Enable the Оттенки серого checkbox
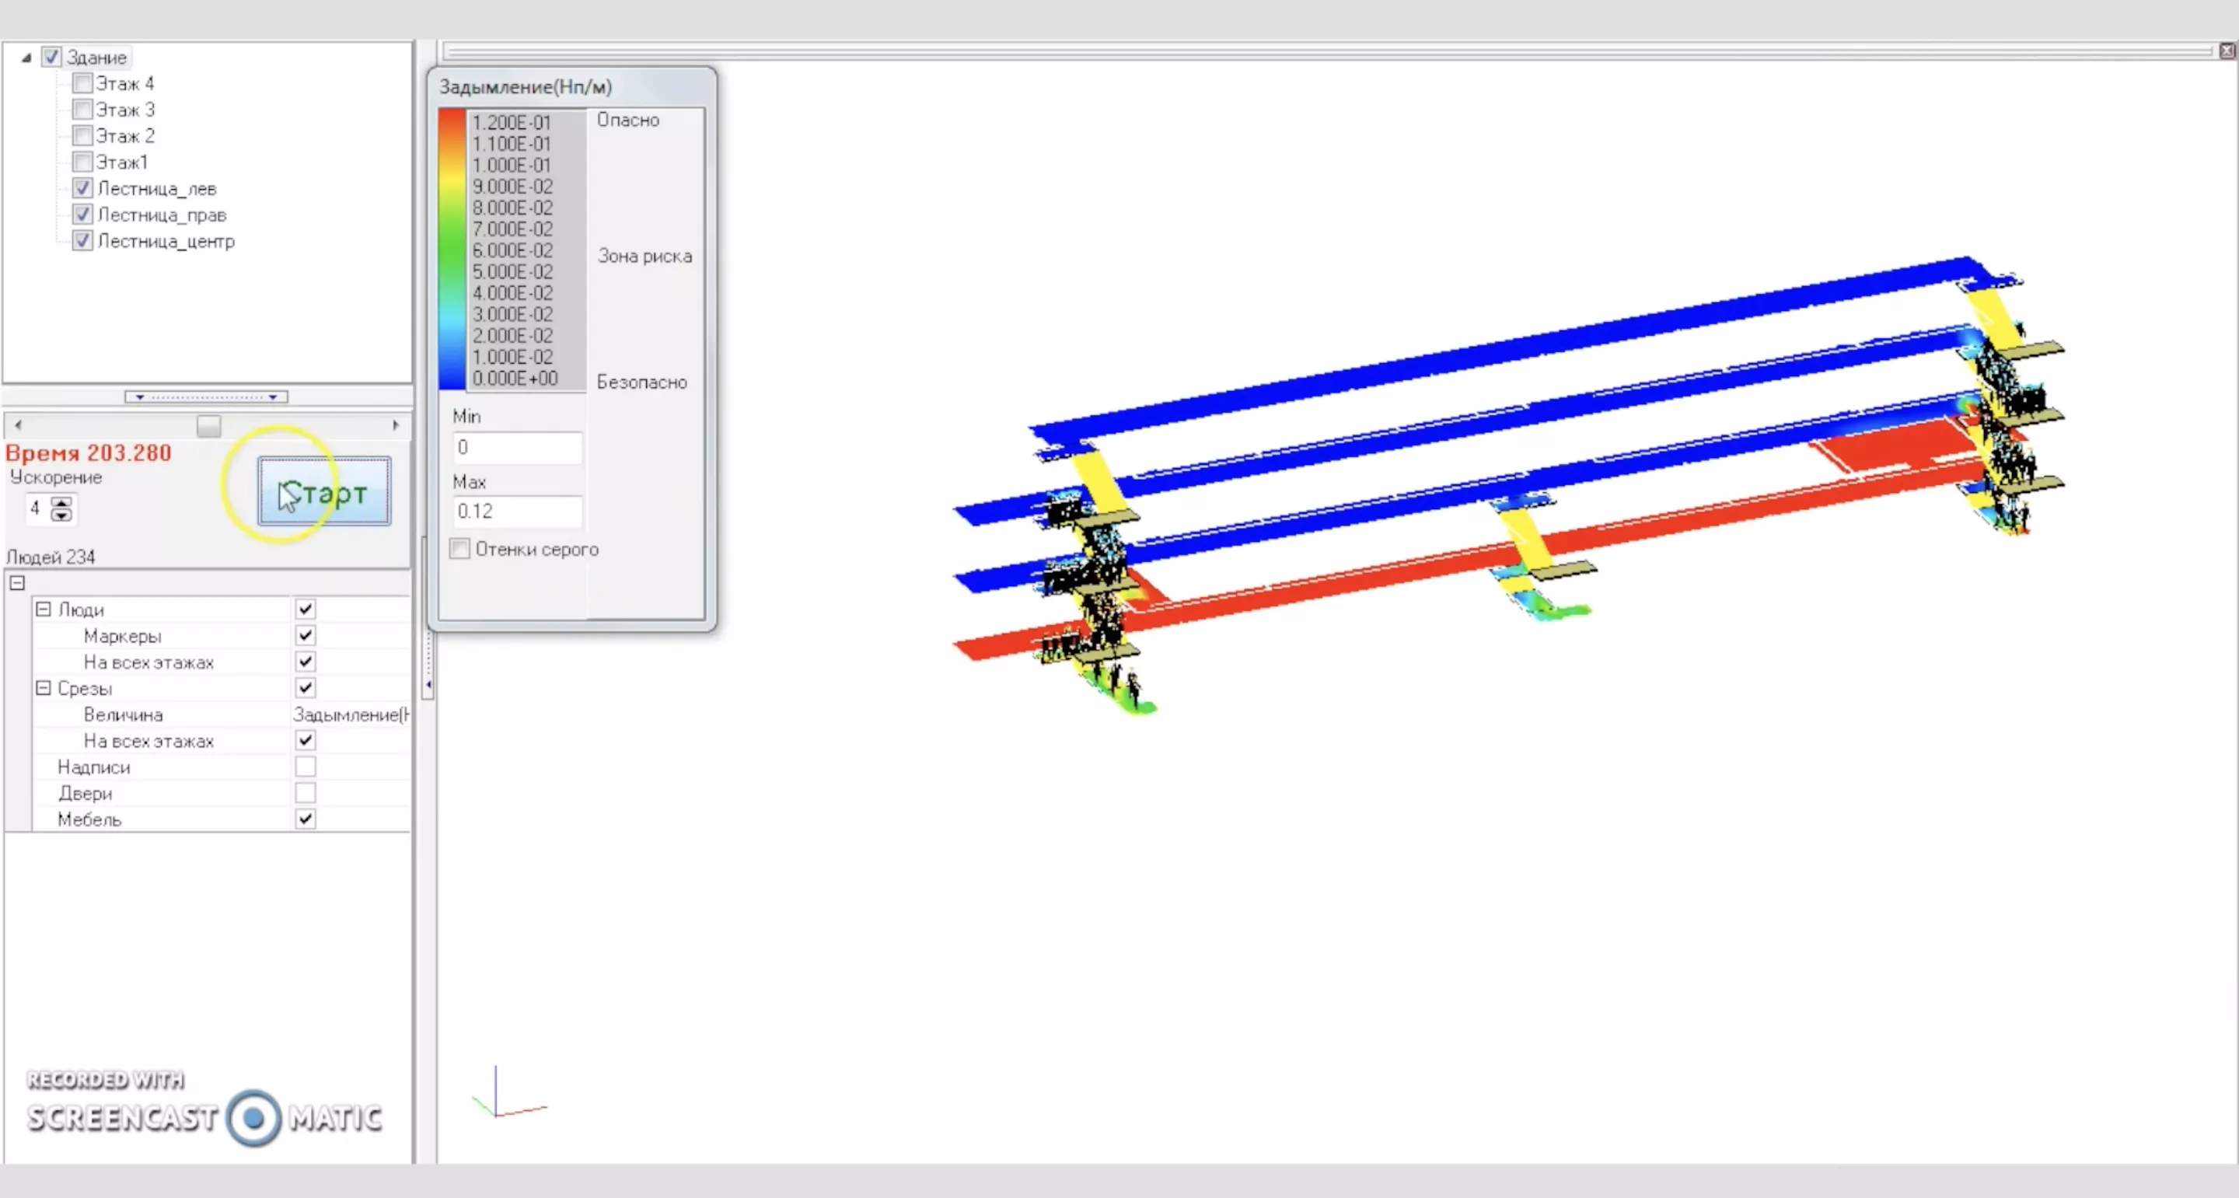 click(459, 549)
